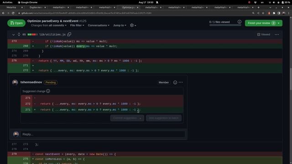Click new line number 272
This screenshot has width=292, height=164.
pyautogui.click(x=26, y=71)
